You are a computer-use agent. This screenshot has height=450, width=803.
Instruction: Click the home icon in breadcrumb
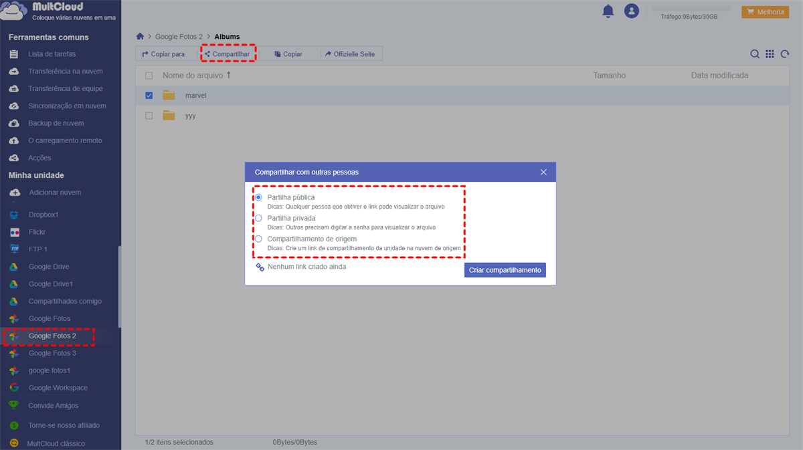[x=140, y=37]
